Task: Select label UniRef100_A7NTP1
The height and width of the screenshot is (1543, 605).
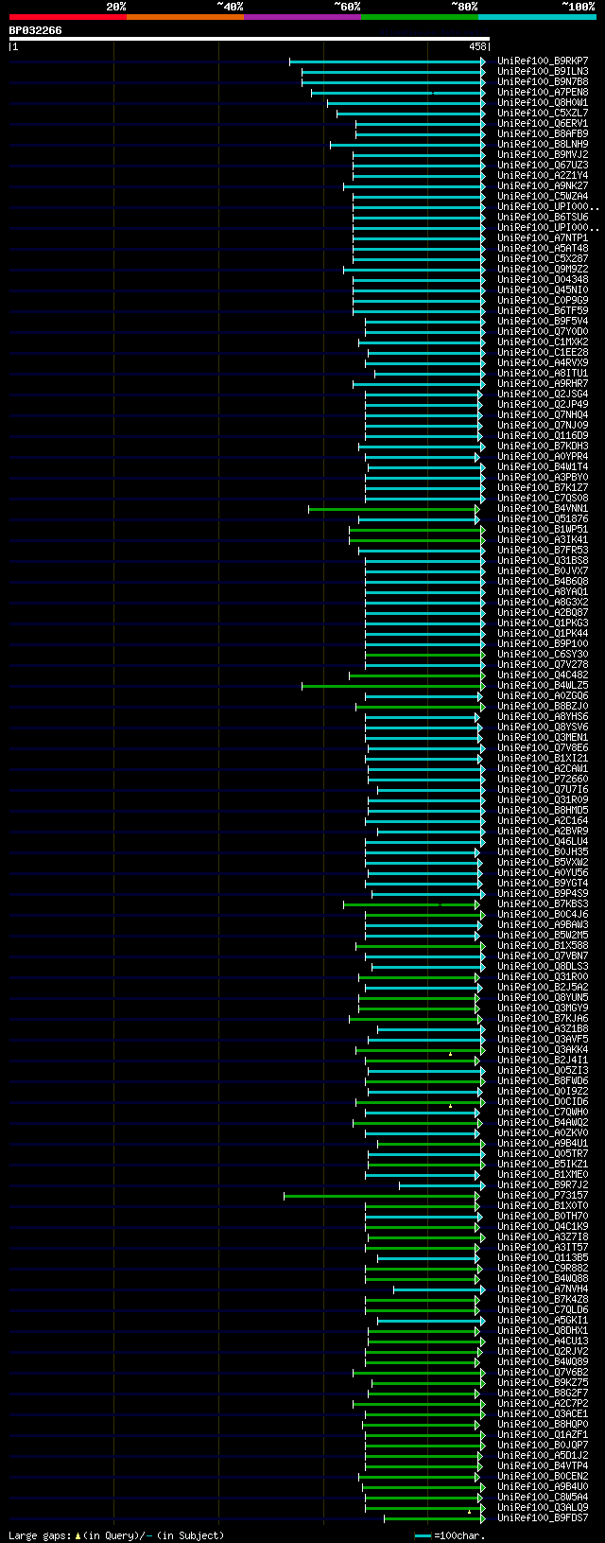Action: click(543, 237)
